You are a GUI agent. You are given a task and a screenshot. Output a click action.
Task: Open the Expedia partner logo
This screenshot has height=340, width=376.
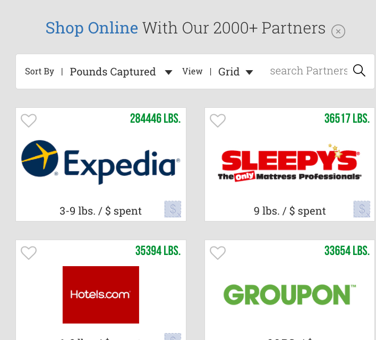[101, 162]
